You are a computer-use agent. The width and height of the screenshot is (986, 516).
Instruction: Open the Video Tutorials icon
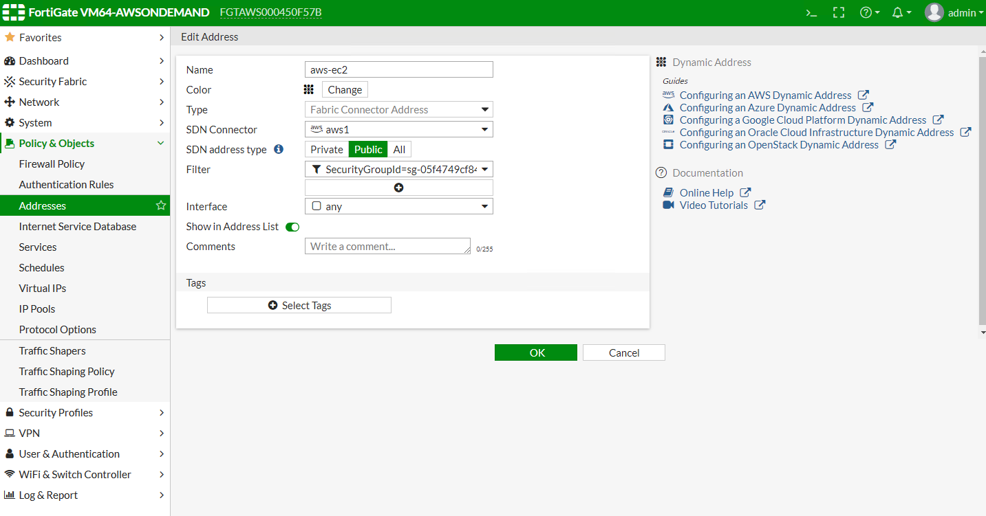click(668, 205)
